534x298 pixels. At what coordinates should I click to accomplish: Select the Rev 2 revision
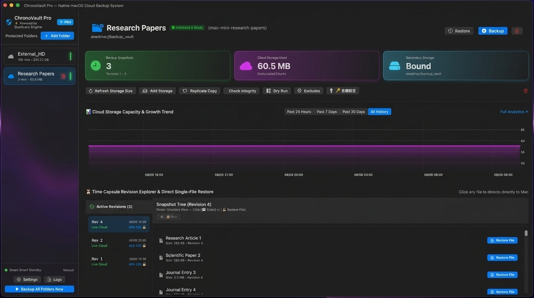(x=118, y=243)
